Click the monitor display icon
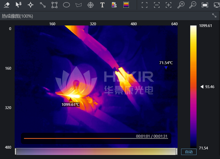Viewport: 220px width, 159px height. pyautogui.click(x=217, y=5)
